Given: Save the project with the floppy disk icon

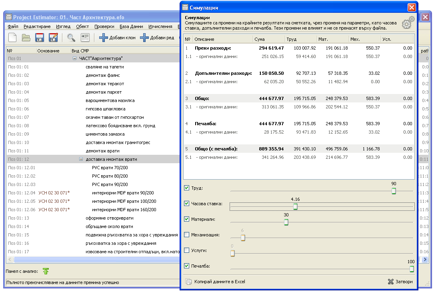Looking at the screenshot, I should [40, 38].
